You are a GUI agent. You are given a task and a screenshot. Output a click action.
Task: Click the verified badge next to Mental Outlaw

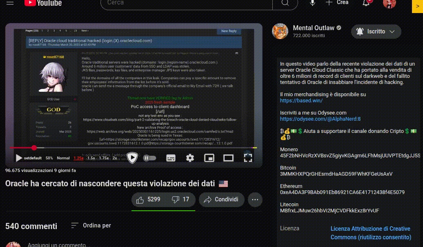click(x=339, y=28)
